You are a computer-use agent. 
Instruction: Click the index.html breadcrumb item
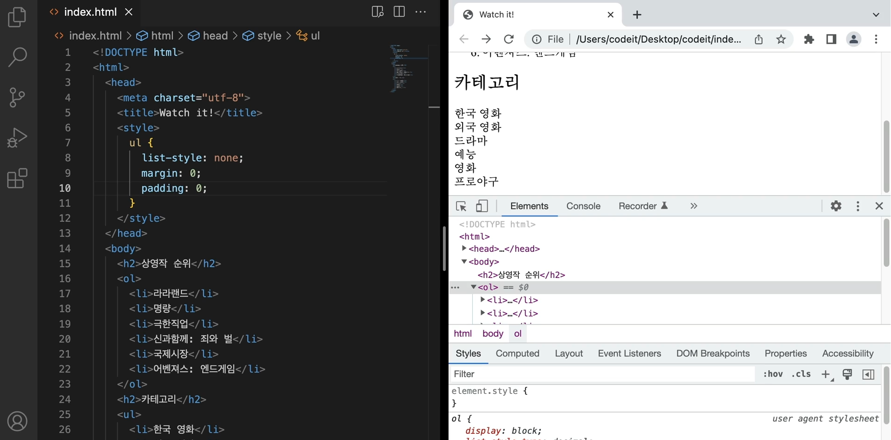95,36
